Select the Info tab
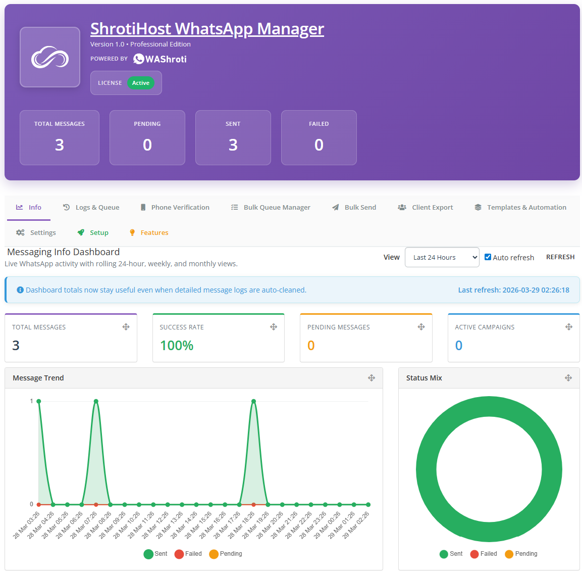The height and width of the screenshot is (577, 582). pos(29,207)
